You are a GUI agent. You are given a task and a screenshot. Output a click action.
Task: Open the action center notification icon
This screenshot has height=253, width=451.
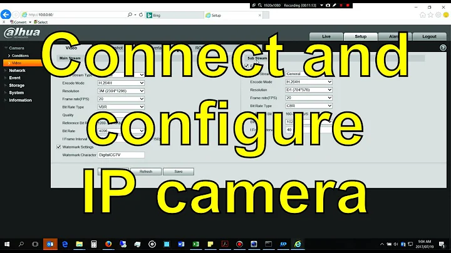(442, 244)
